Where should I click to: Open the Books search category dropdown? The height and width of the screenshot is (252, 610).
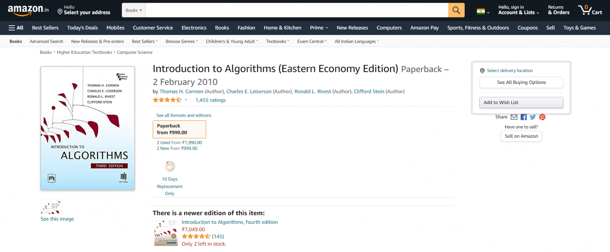pyautogui.click(x=133, y=10)
